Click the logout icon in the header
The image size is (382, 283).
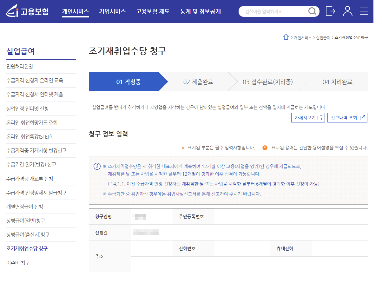(x=330, y=11)
